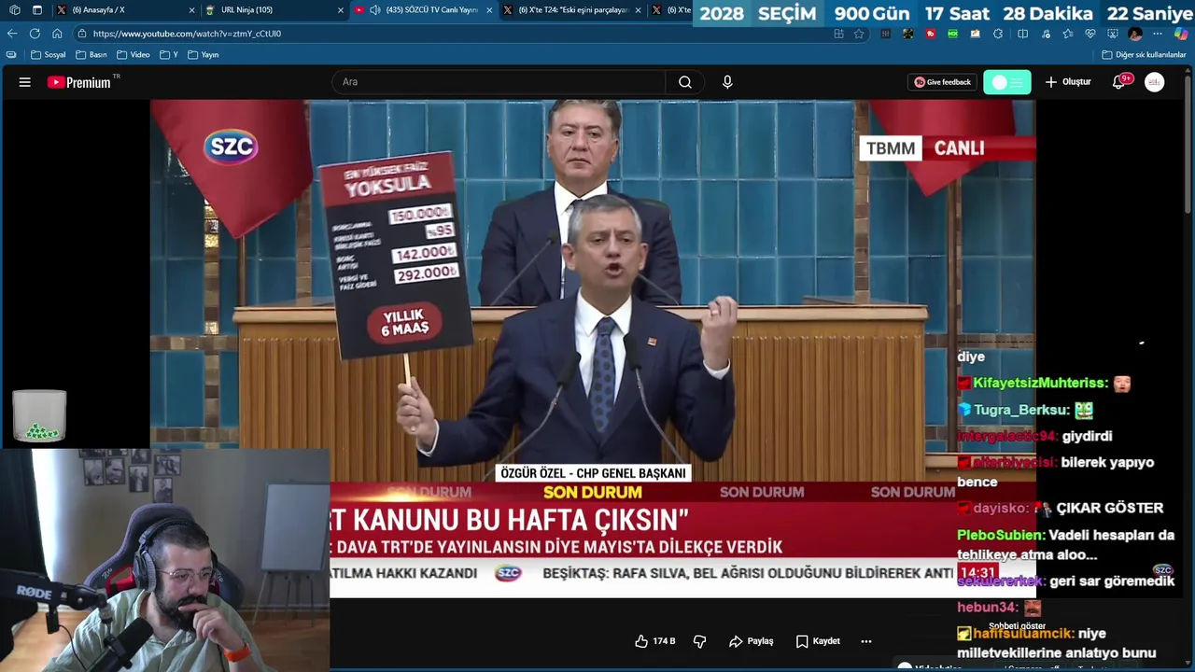
Task: Click chat username hebun34
Action: pyautogui.click(x=988, y=608)
